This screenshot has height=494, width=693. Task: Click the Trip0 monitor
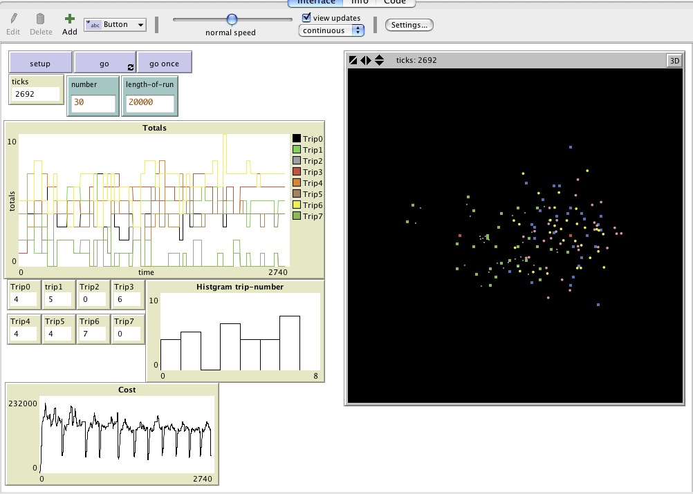[24, 294]
